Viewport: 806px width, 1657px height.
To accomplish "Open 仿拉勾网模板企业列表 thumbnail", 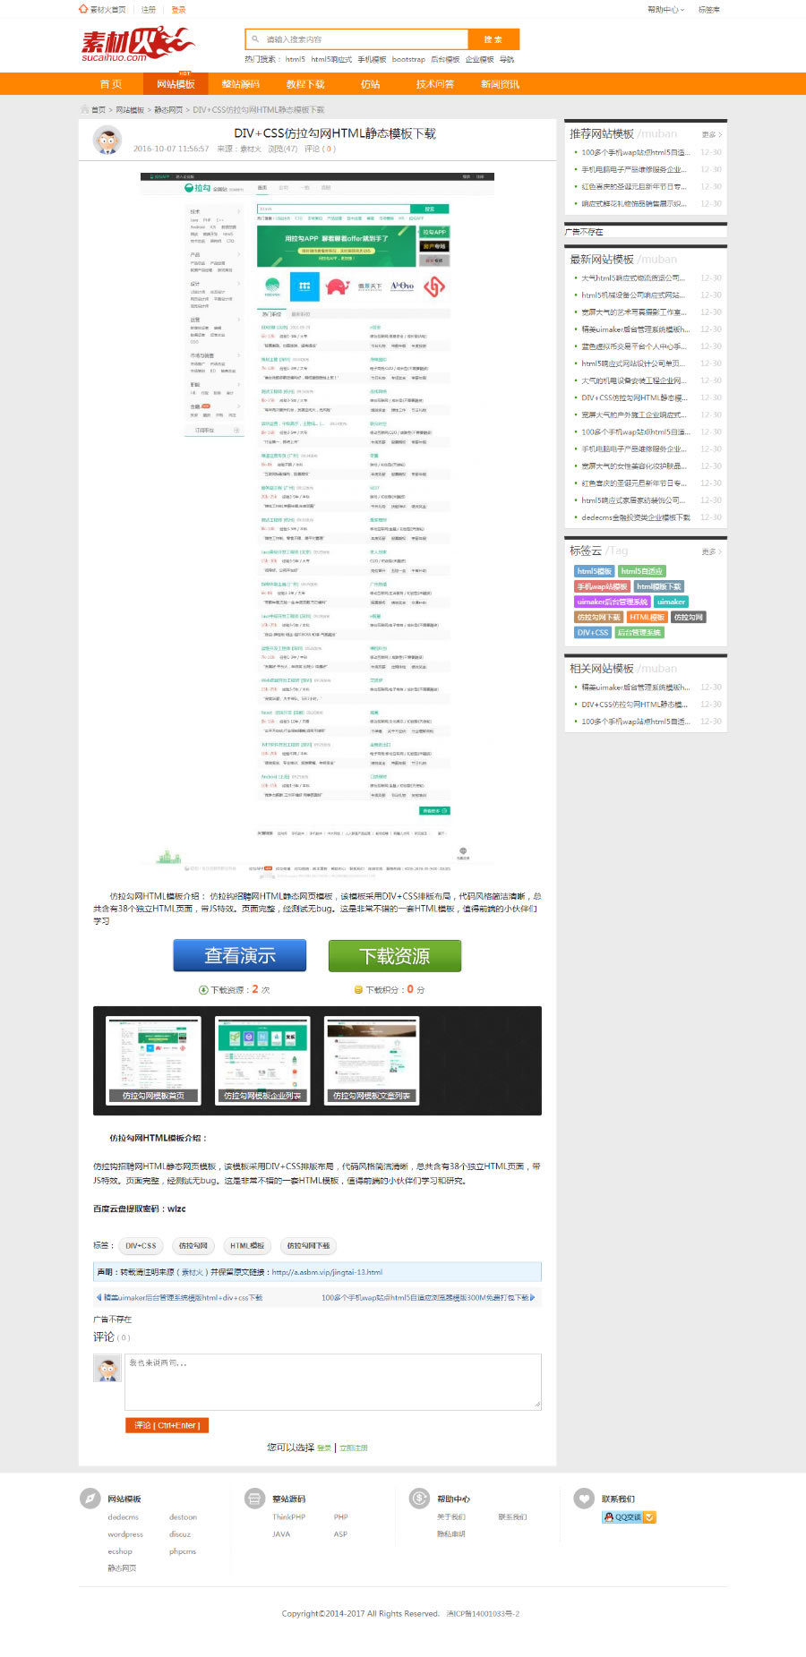I will coord(262,1060).
